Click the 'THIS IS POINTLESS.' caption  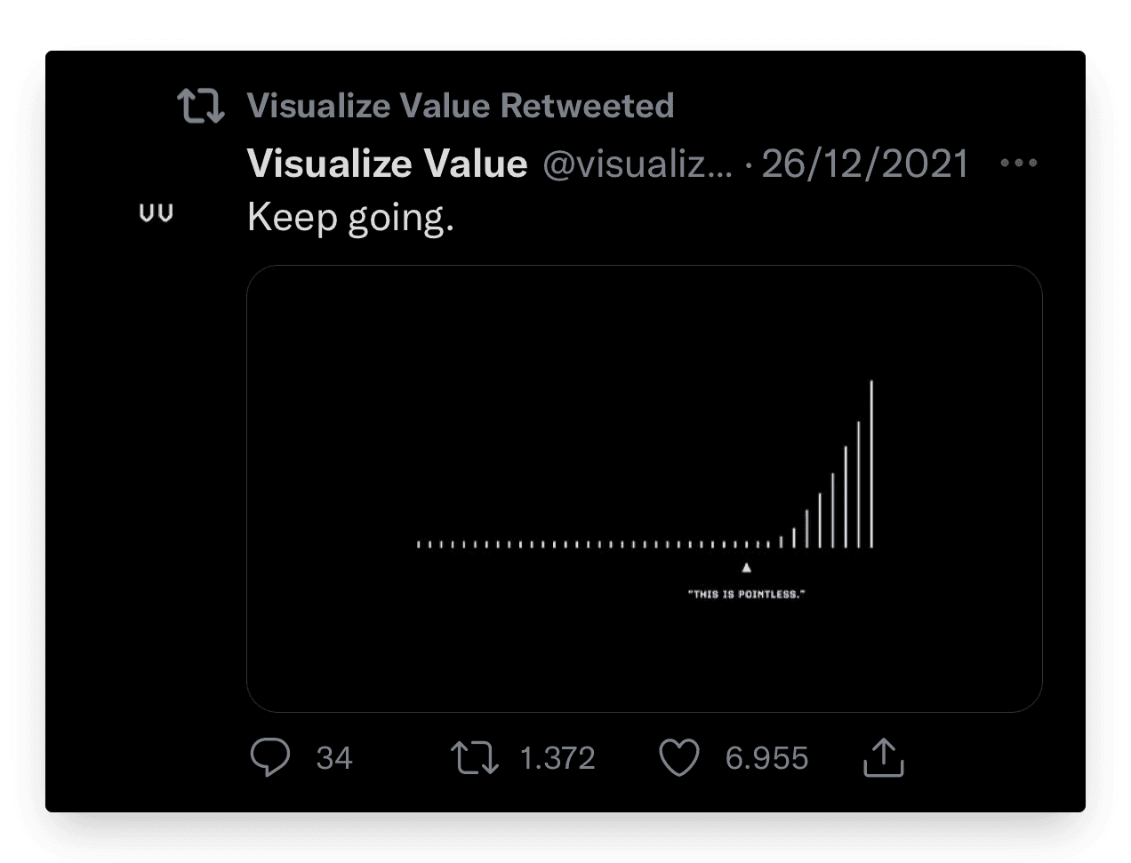click(x=747, y=594)
